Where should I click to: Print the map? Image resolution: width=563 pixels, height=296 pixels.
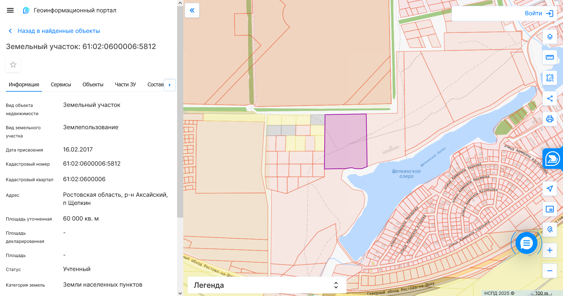(x=550, y=119)
